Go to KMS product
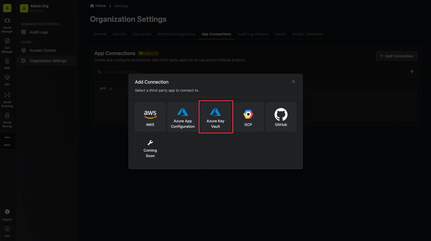Viewport: 431px width, 241px height. tap(7, 64)
